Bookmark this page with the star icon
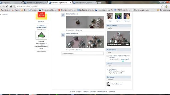Image resolution: width=170 pixels, height=95 pixels. (162, 6)
